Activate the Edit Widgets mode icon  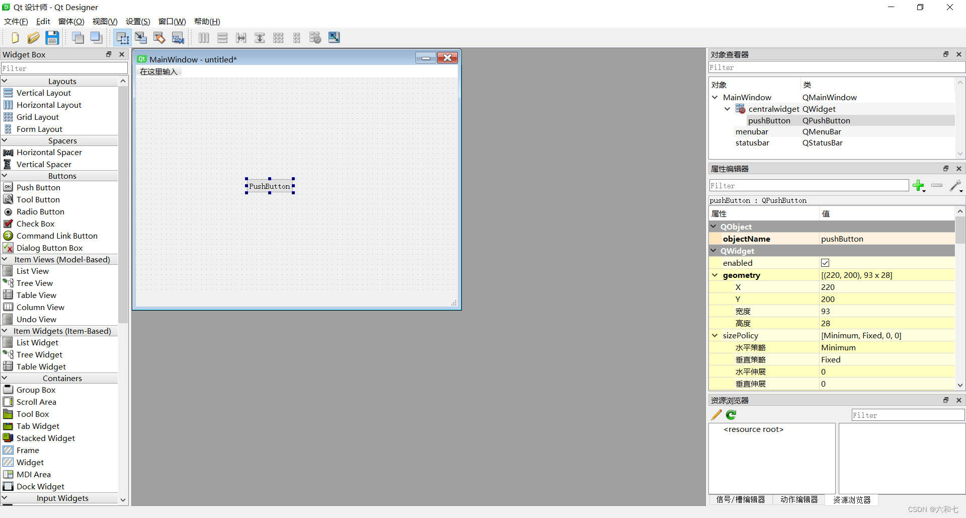[x=122, y=38]
